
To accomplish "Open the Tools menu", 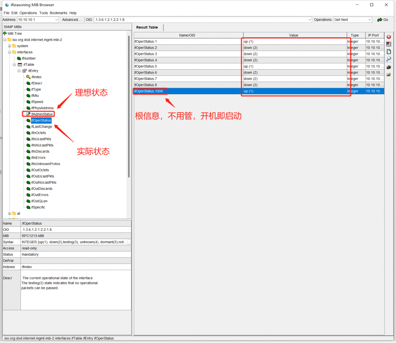I will 43,13.
